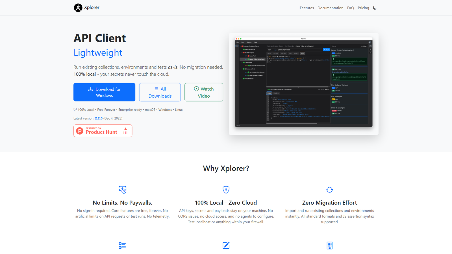This screenshot has height=254, width=452.
Task: Click the download icon on the Windows button
Action: [90, 89]
